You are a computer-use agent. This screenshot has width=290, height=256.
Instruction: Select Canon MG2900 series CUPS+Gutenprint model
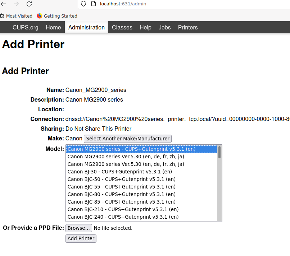(142, 149)
